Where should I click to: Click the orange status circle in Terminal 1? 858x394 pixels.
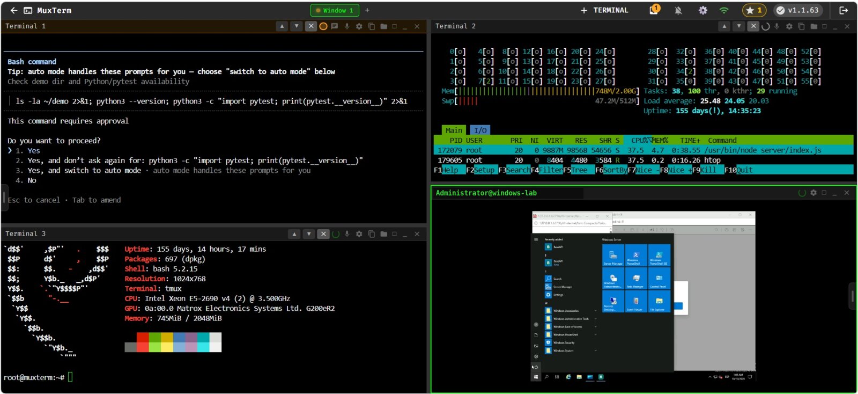pyautogui.click(x=323, y=26)
